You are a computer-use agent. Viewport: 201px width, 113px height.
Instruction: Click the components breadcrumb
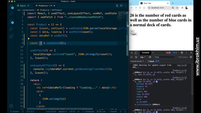pyautogui.click(x=28, y=10)
